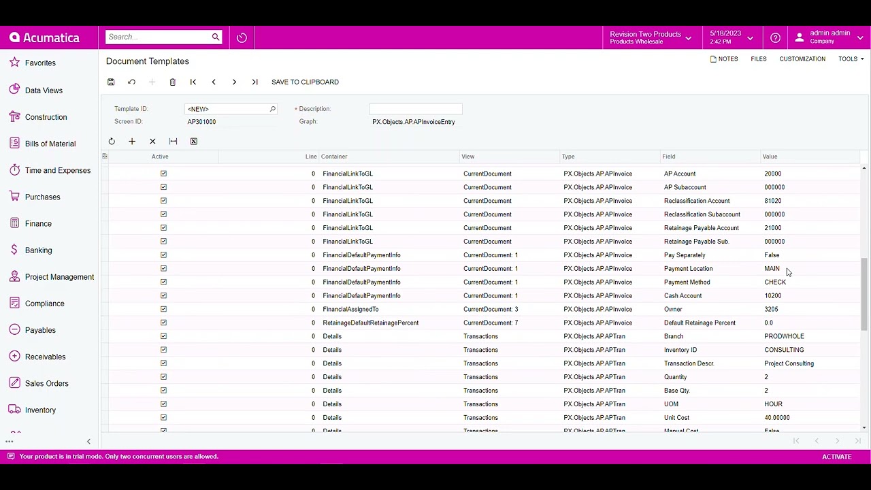Click Activate in trial banner

pyautogui.click(x=837, y=457)
